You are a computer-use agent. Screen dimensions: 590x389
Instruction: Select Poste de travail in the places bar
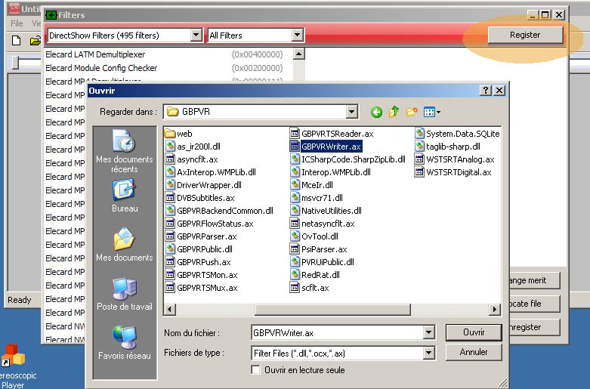click(x=125, y=294)
